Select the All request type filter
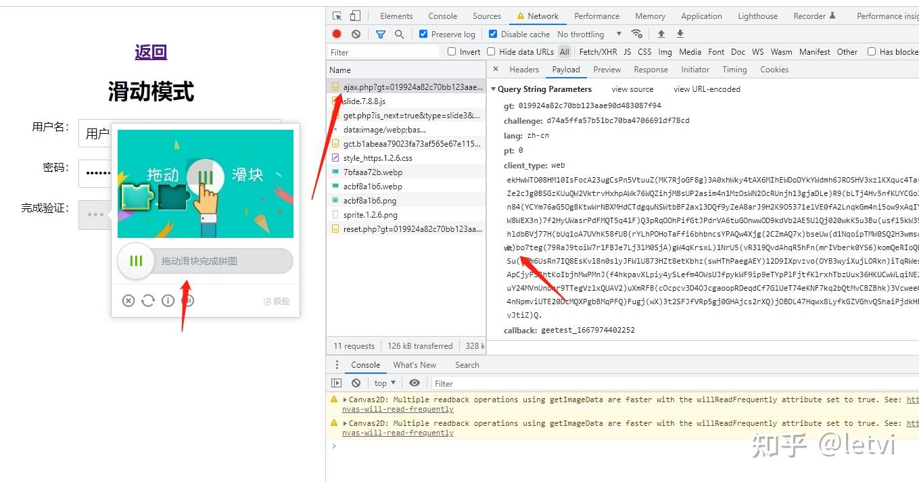The image size is (919, 482). pyautogui.click(x=565, y=52)
